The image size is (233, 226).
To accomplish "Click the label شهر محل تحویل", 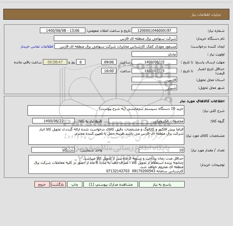I will 211,88.
